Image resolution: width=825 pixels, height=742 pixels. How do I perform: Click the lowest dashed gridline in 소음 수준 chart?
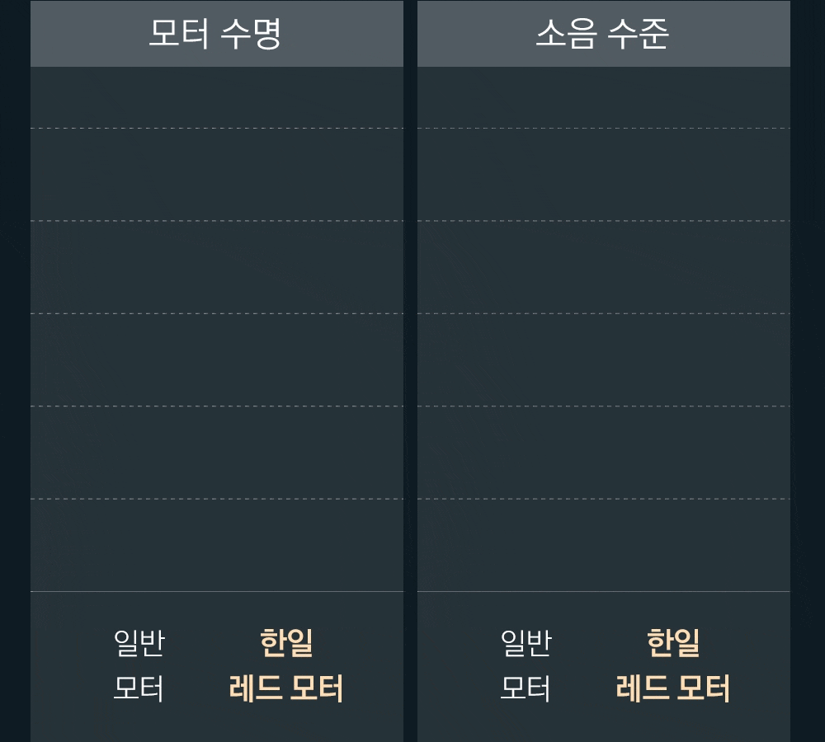coord(604,499)
